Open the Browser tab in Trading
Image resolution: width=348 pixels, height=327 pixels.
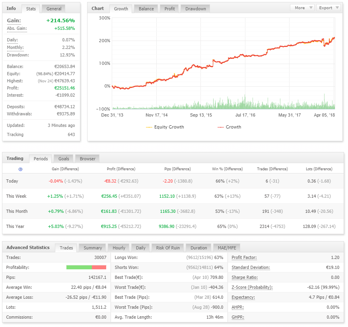pyautogui.click(x=87, y=159)
